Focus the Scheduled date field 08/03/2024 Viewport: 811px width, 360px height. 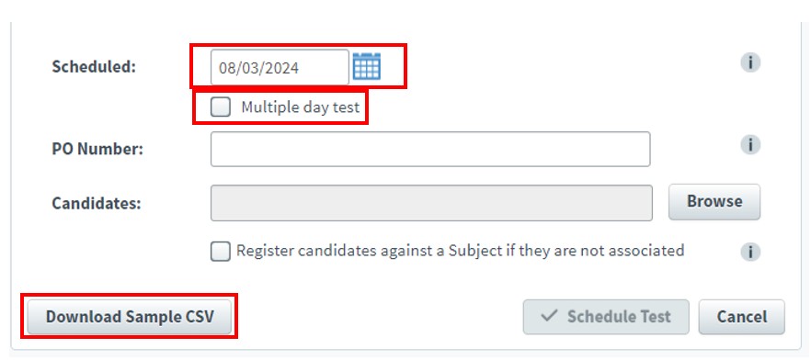[280, 67]
